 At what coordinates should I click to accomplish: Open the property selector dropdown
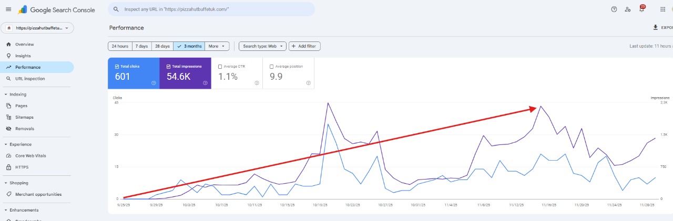click(38, 28)
